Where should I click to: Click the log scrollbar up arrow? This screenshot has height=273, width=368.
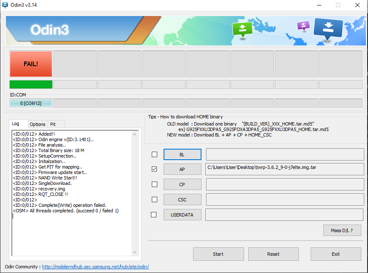pos(135,134)
